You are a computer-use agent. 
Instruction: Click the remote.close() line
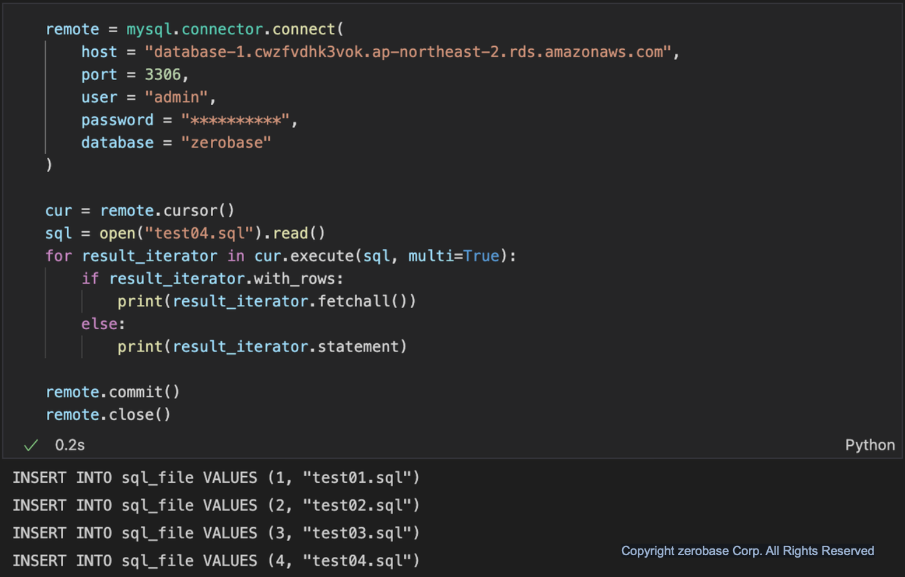108,415
